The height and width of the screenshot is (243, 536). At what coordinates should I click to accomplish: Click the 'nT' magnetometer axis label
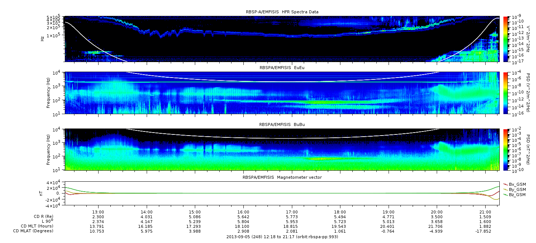[42, 193]
